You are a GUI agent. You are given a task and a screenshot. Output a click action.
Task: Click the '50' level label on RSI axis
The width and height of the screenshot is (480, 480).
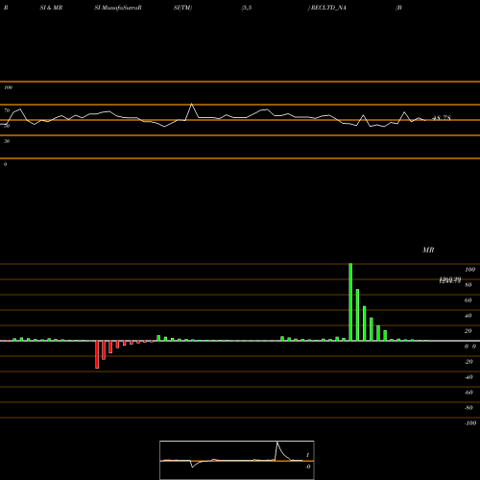click(x=7, y=126)
